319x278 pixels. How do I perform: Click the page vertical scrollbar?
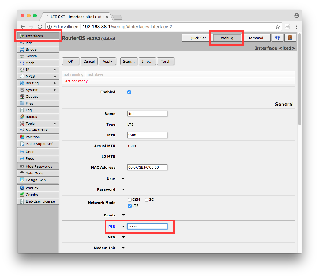(x=299, y=80)
